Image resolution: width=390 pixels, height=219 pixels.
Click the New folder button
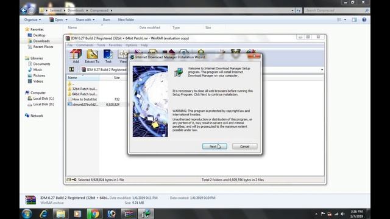coord(126,19)
